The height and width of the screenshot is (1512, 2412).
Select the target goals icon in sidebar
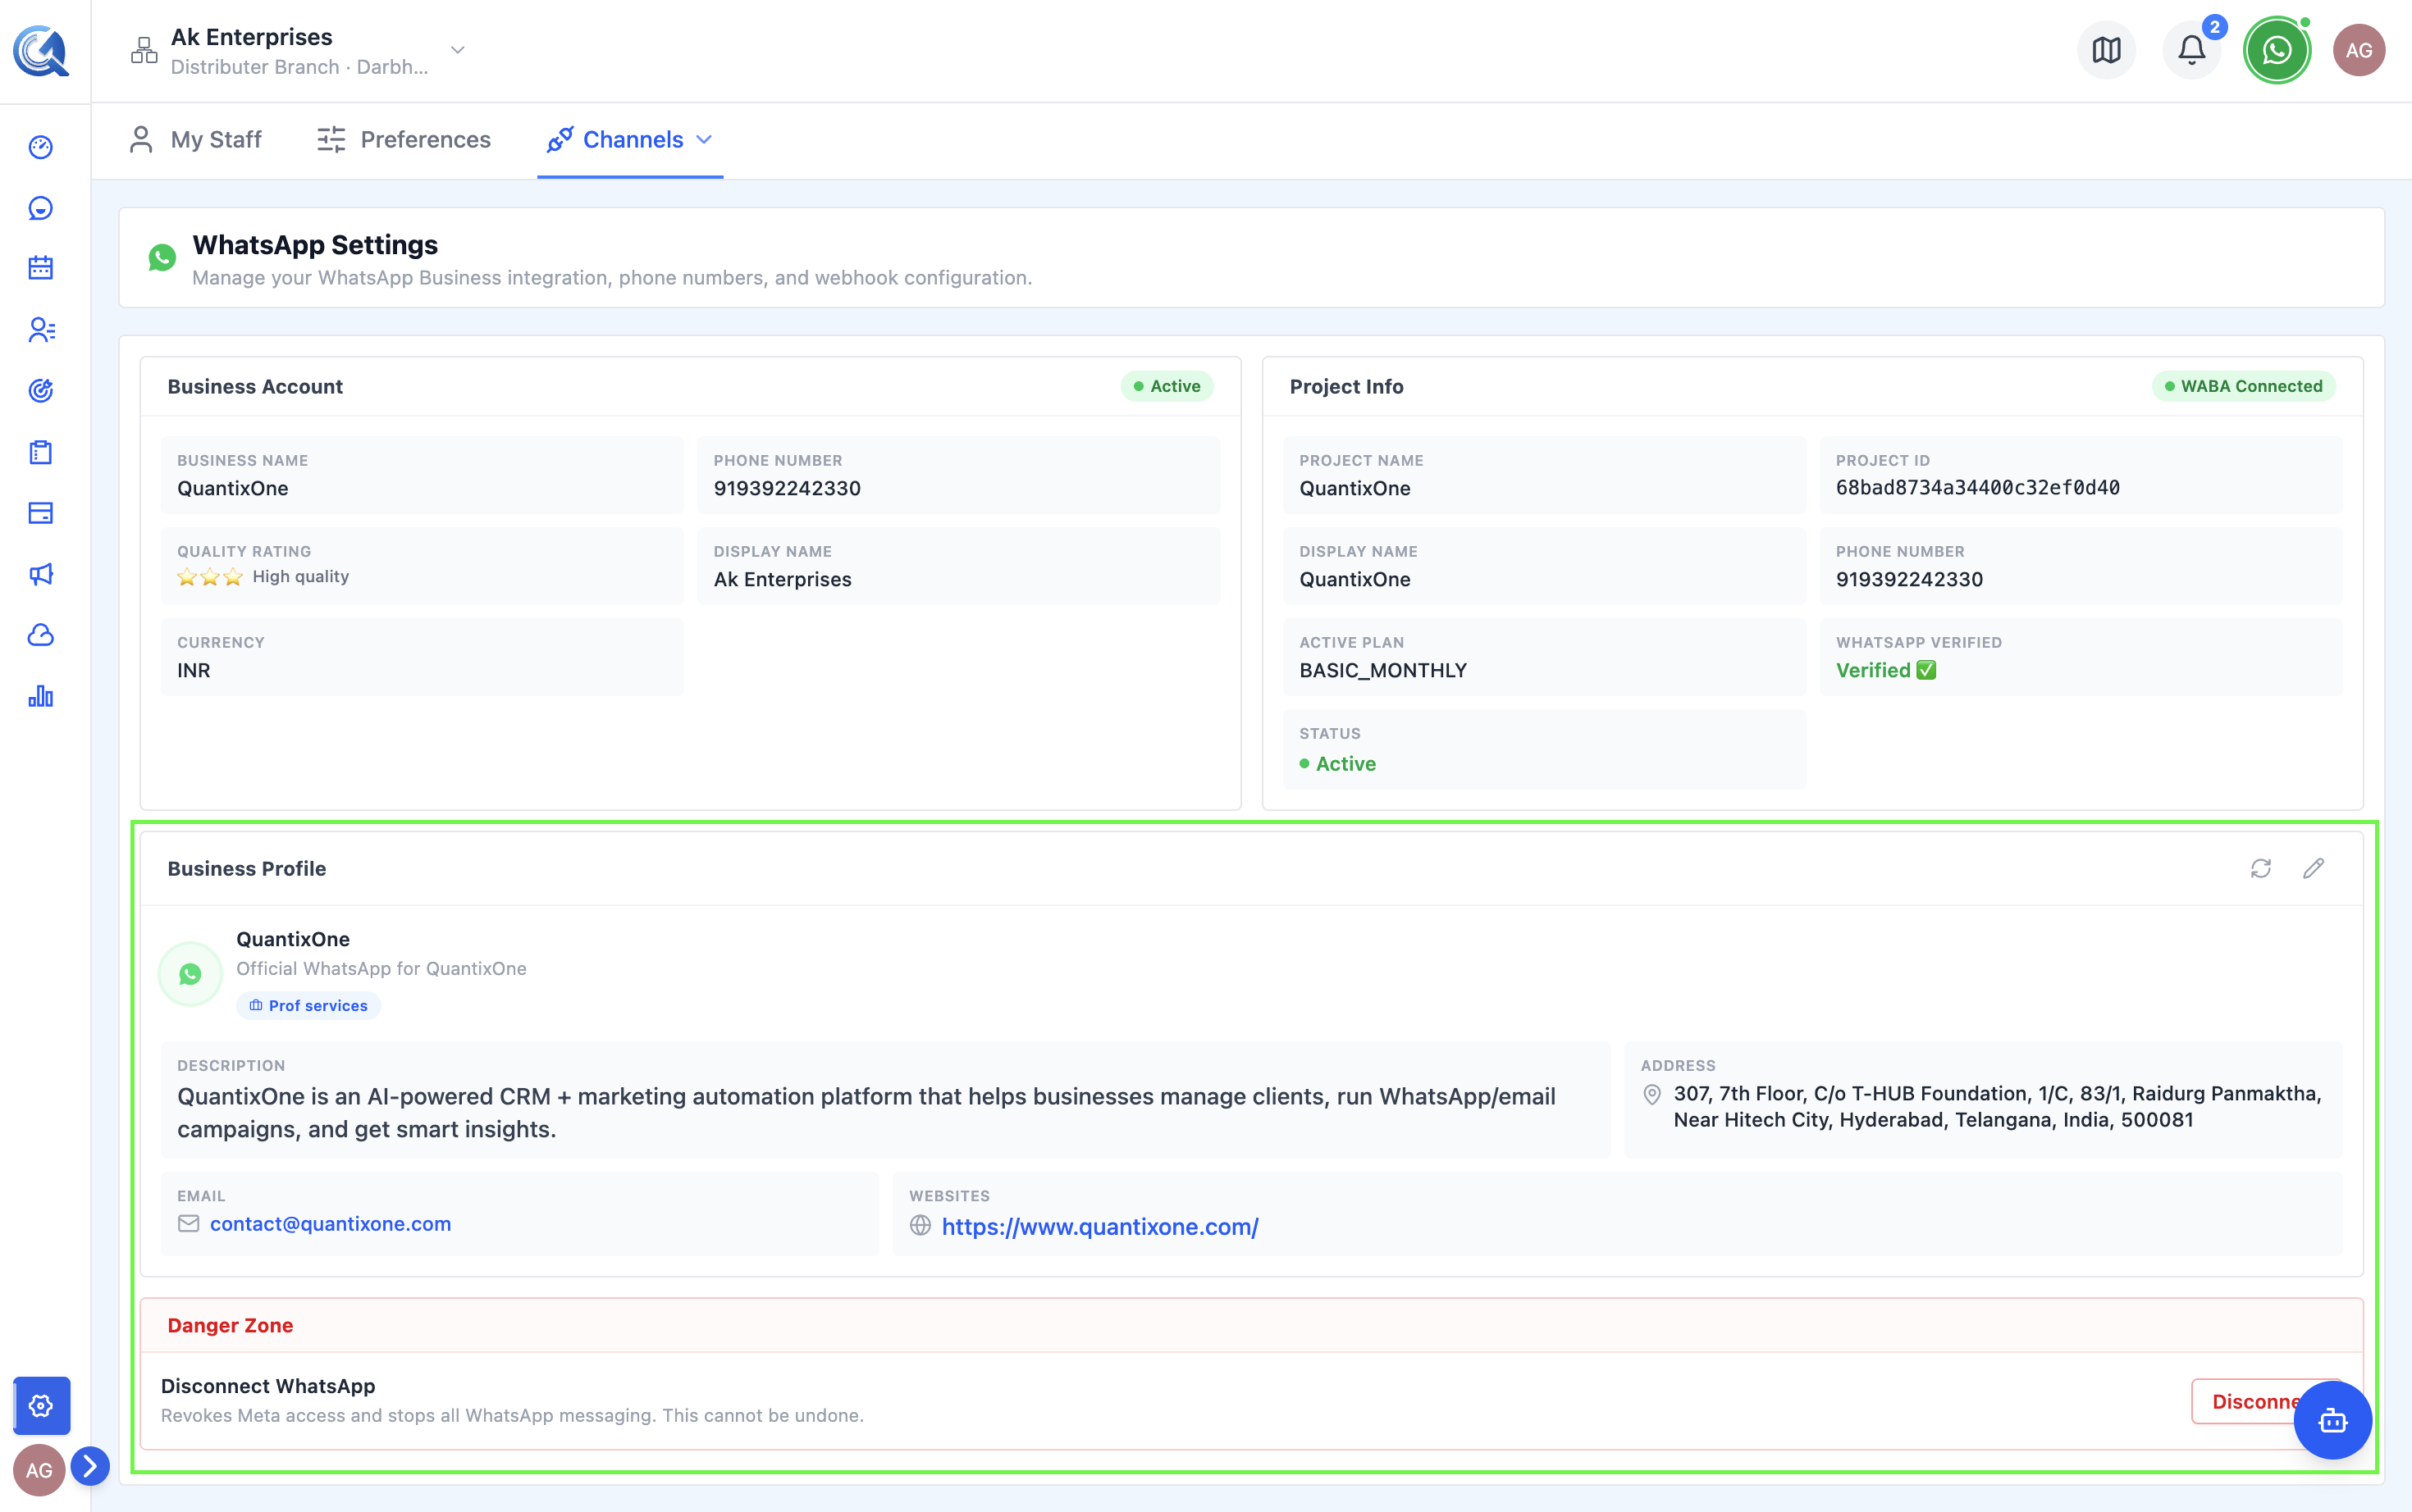pyautogui.click(x=41, y=391)
